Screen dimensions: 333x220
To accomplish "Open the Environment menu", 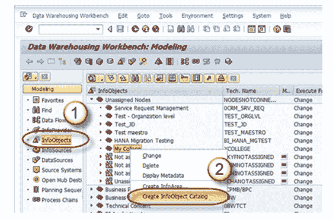I will click(x=197, y=16).
